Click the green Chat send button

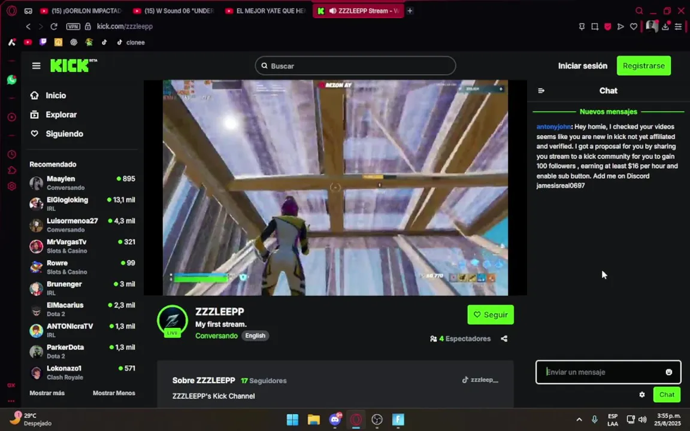[x=666, y=394]
